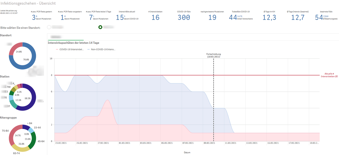Click the pos. PCR-Tests vorgestern value 1
The height and width of the screenshot is (155, 339).
[x=62, y=18]
